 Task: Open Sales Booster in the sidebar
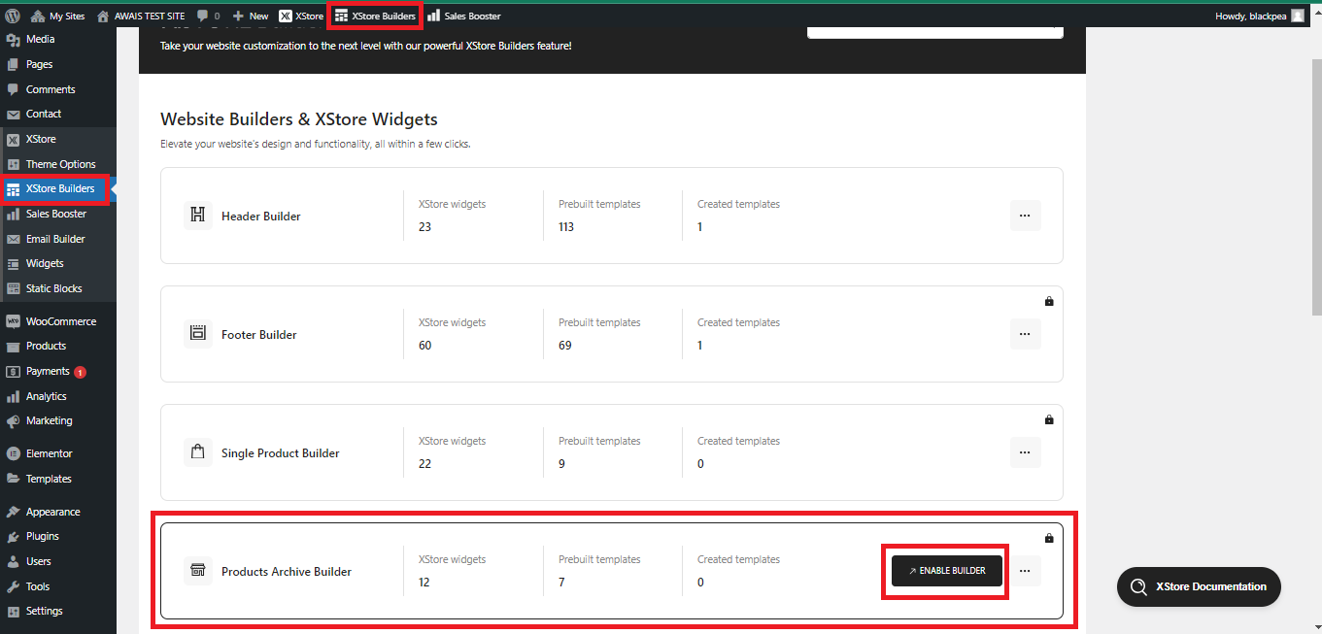pos(58,214)
